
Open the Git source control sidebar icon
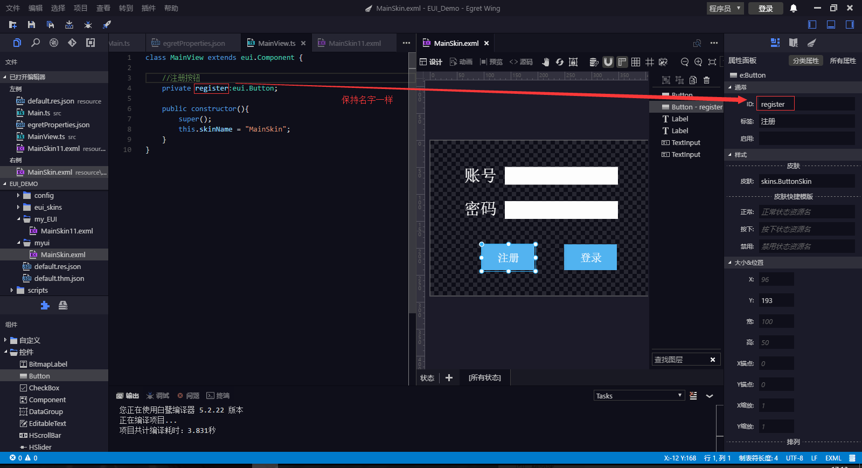(x=72, y=43)
